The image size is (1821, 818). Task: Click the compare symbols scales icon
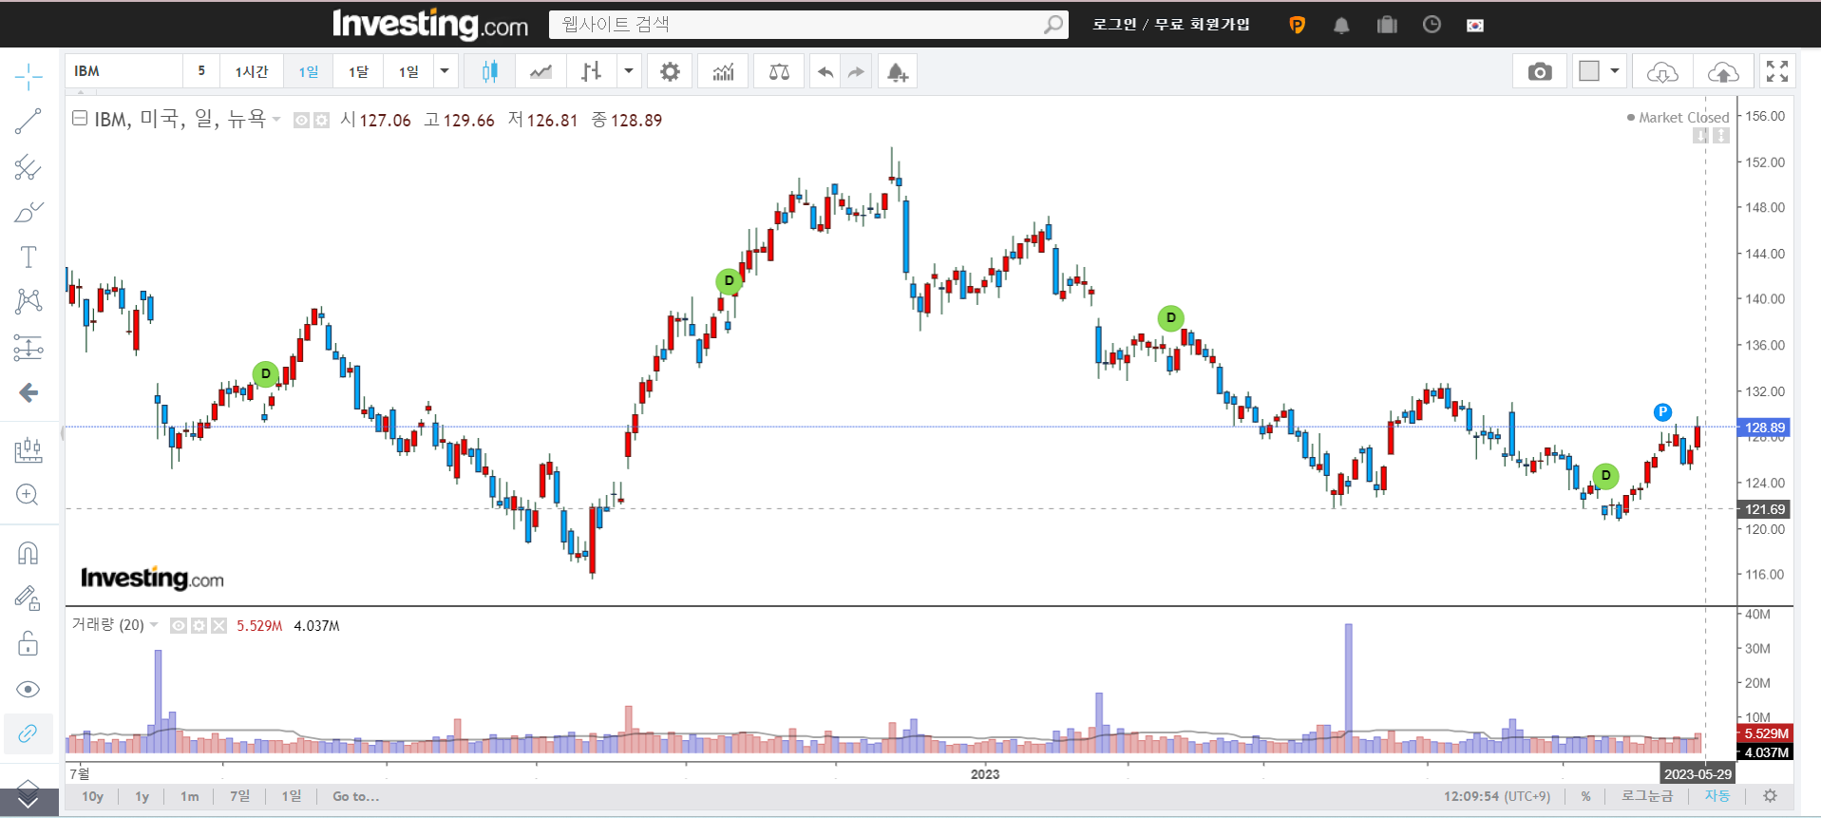[x=779, y=71]
